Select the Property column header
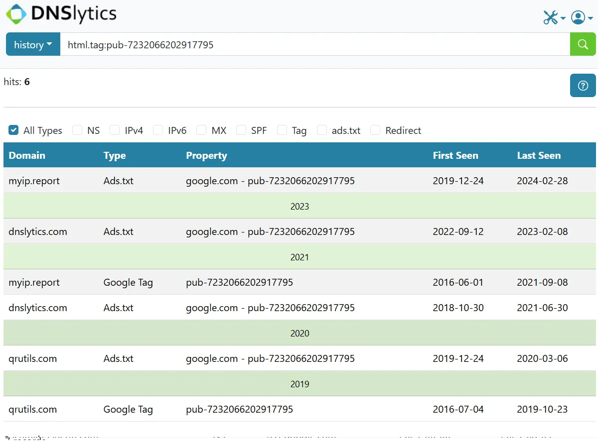The height and width of the screenshot is (448, 598). point(206,155)
